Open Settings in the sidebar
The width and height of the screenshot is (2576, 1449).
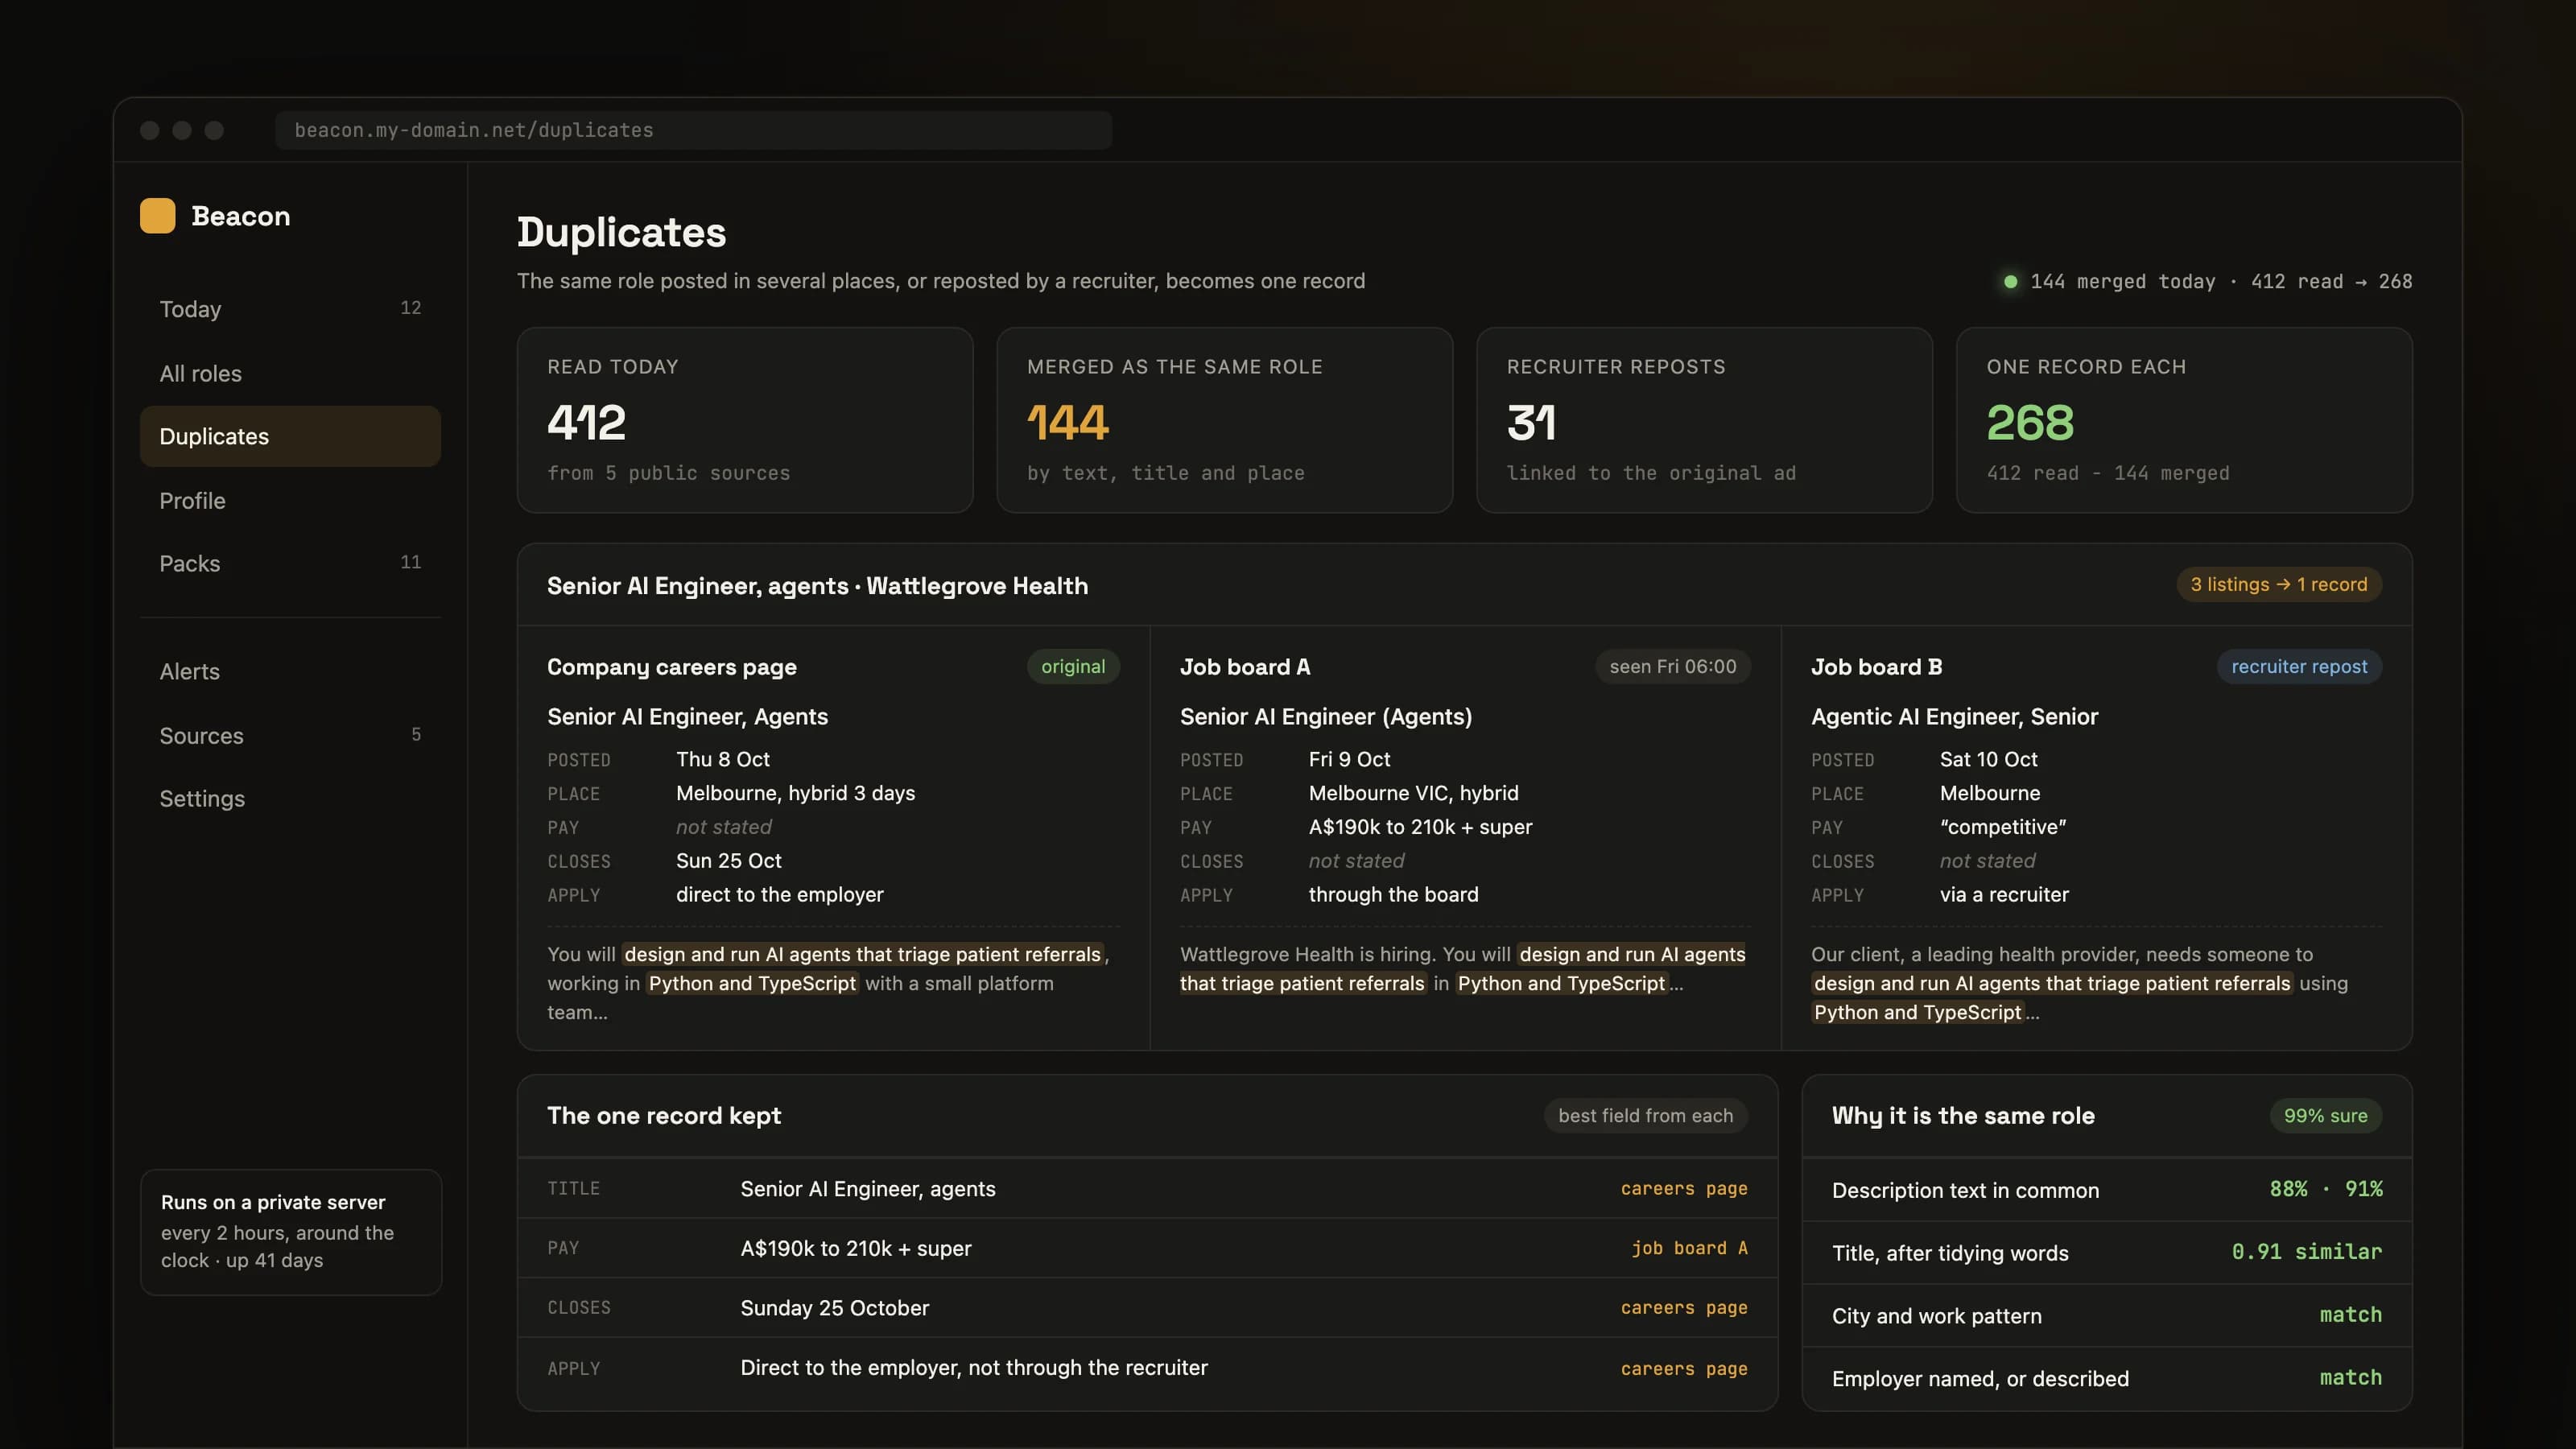(x=290, y=798)
